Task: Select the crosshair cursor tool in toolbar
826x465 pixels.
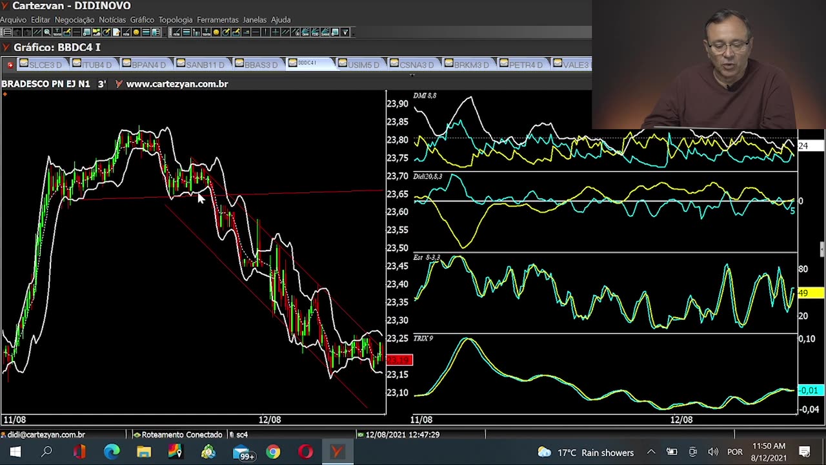Action: pos(276,32)
